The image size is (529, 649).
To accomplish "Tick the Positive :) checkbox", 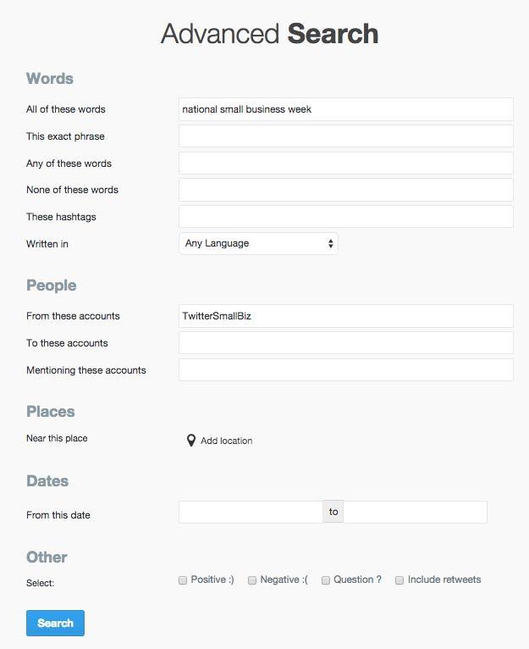I will pos(183,580).
